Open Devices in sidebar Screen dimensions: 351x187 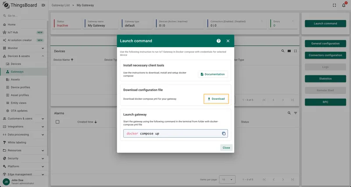[x=24, y=64]
